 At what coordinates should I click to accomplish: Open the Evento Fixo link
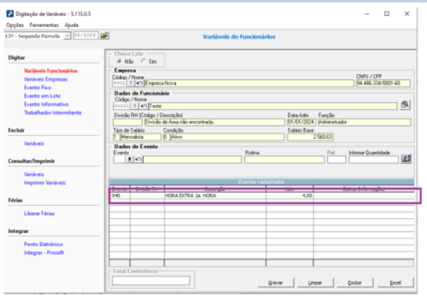[37, 88]
